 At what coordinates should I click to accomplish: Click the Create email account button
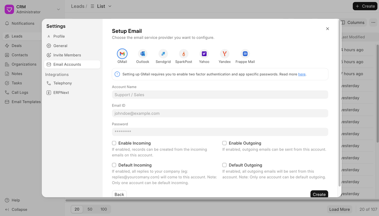319,194
